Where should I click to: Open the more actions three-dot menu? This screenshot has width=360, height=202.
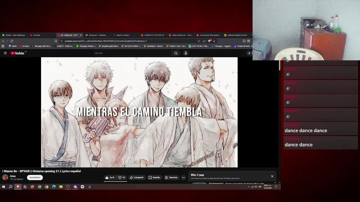183,177
